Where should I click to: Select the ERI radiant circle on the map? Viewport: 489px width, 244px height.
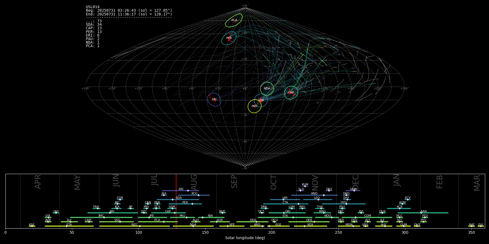click(x=214, y=99)
